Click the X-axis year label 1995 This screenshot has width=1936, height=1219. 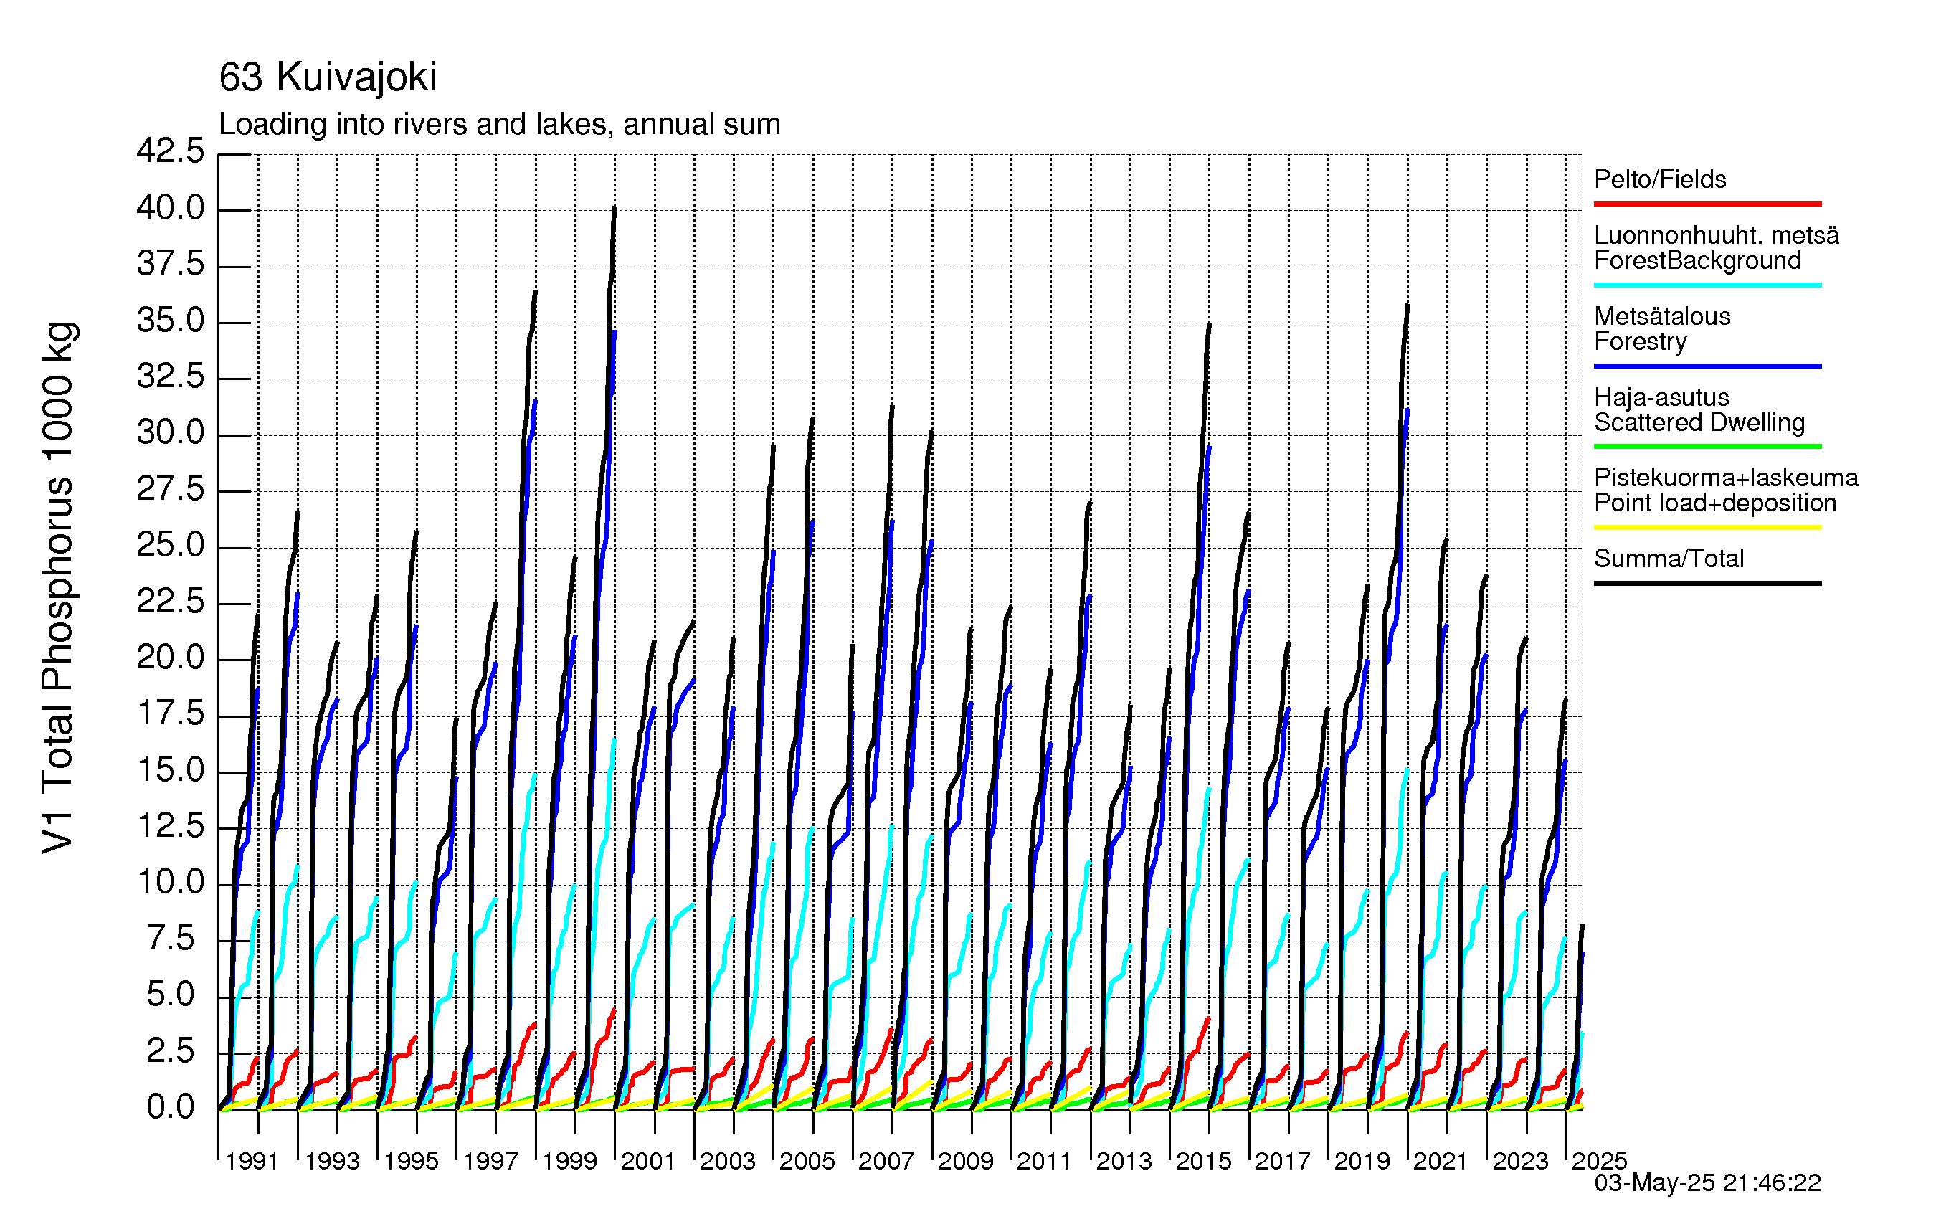(x=411, y=1161)
